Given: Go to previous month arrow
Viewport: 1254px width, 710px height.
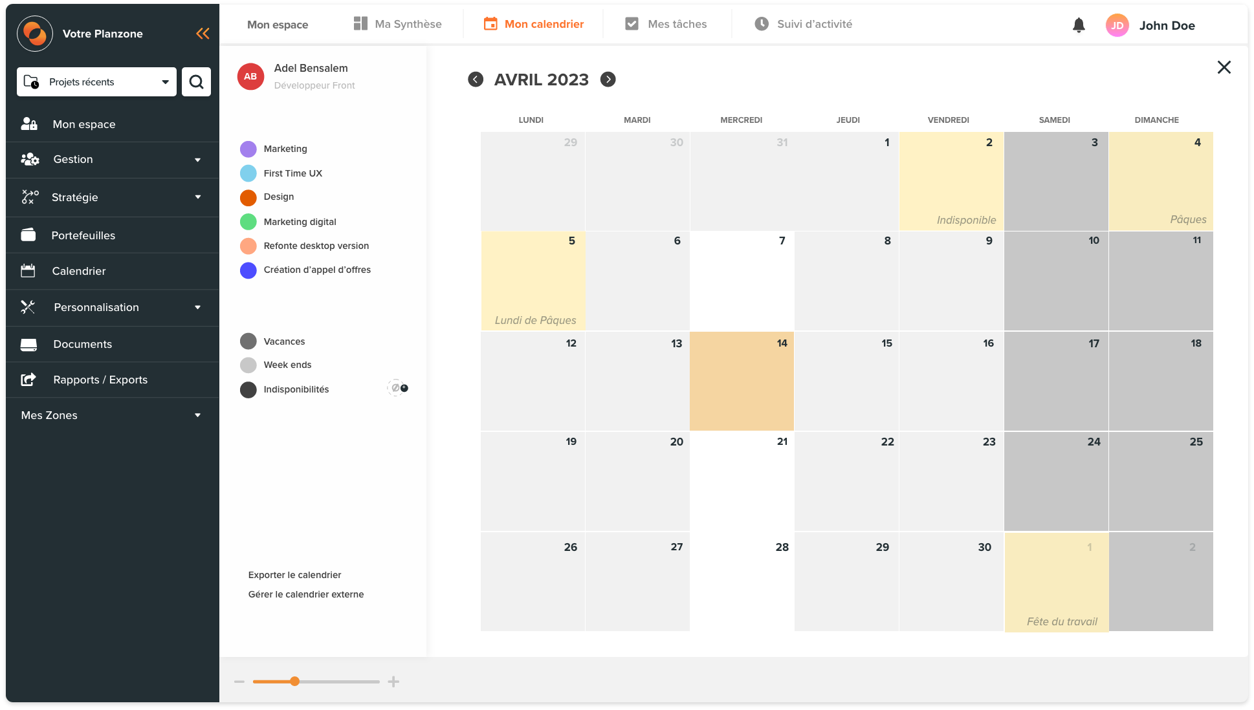Looking at the screenshot, I should [476, 80].
